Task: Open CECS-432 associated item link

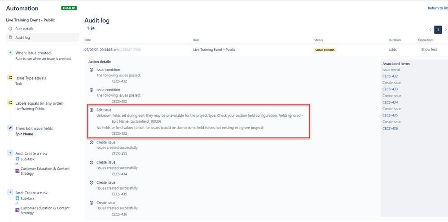Action: [390, 76]
